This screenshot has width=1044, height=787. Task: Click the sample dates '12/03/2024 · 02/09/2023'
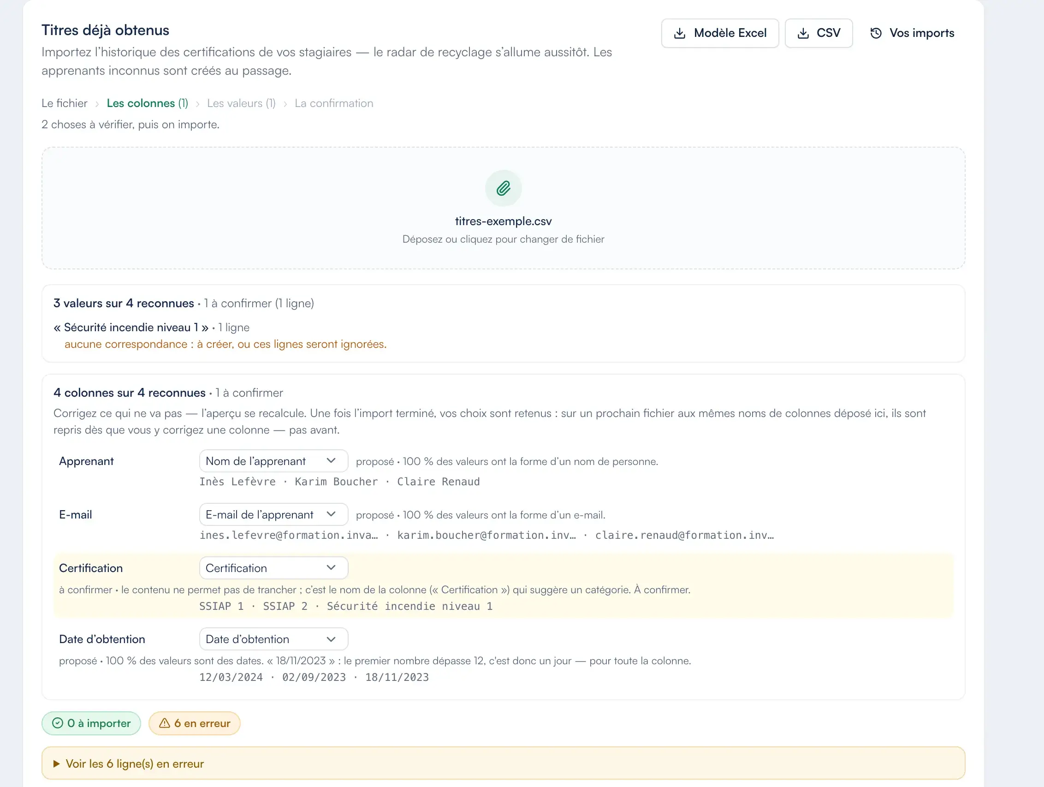(273, 677)
